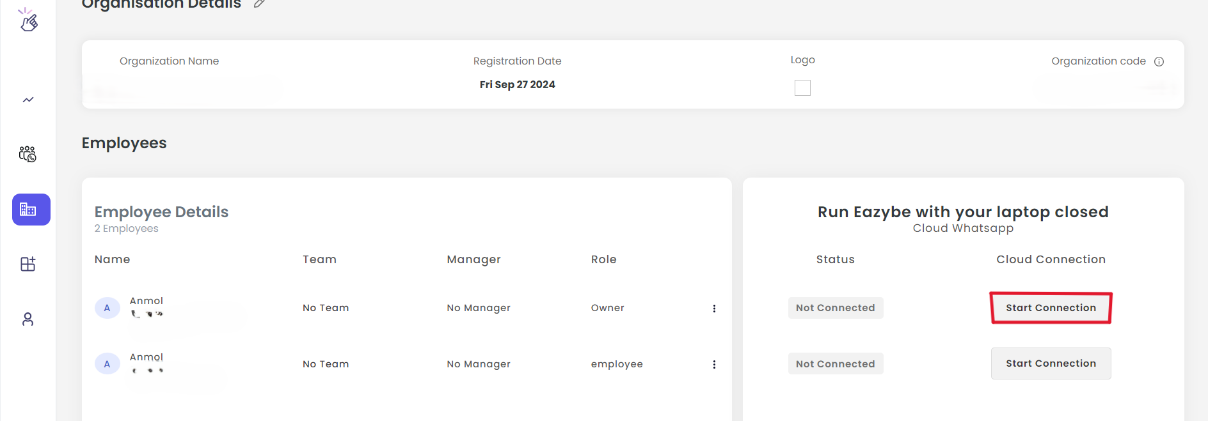Click the Eazybe logo icon in sidebar
1208x421 pixels.
[x=28, y=20]
